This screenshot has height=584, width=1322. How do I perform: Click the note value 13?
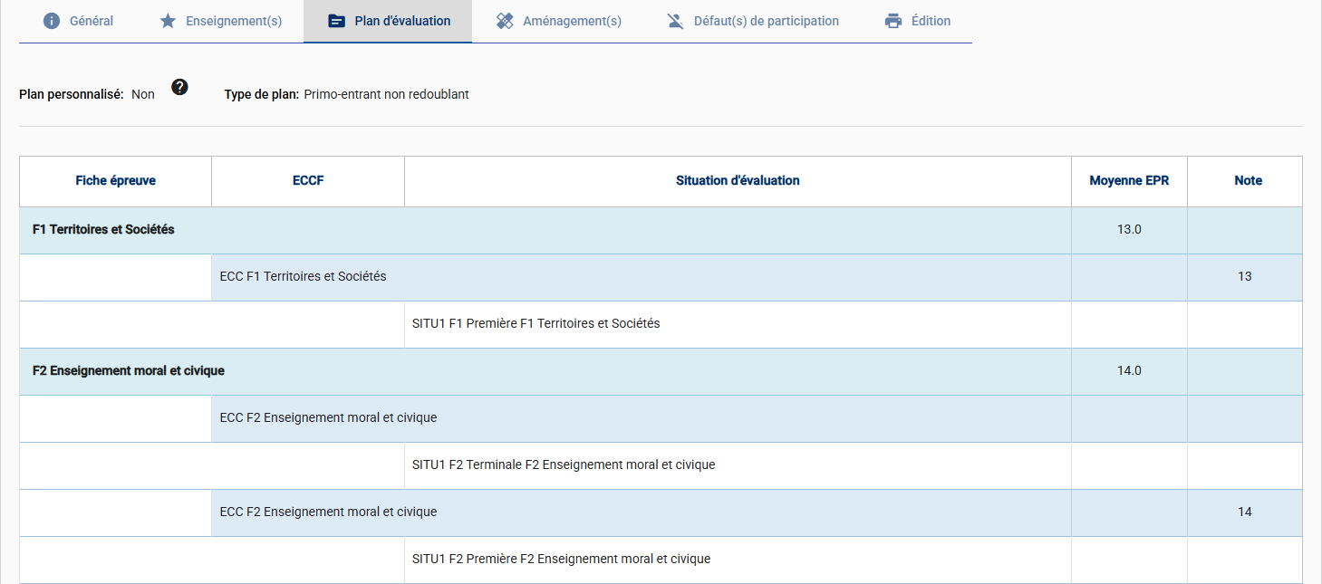1245,277
